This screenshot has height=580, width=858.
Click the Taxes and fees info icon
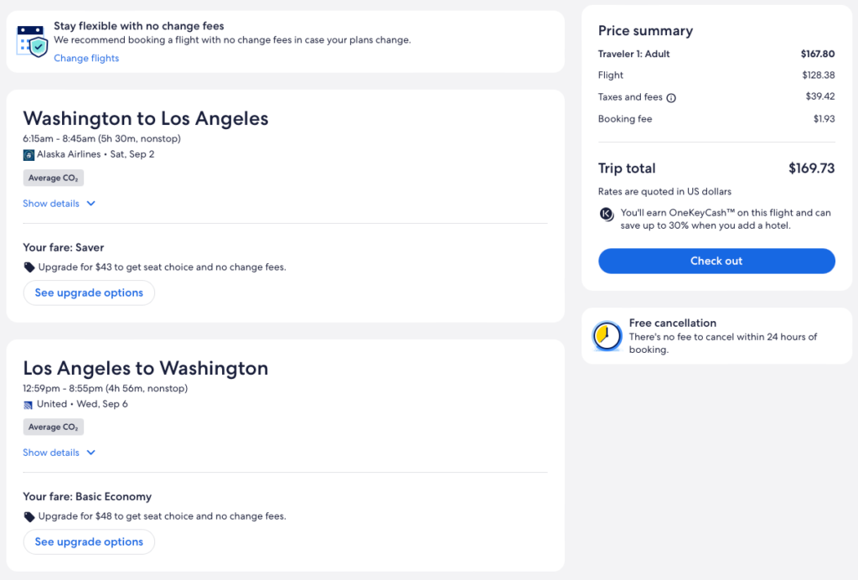click(671, 98)
